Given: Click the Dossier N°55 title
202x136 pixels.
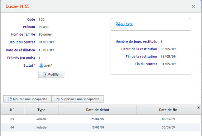Looking at the screenshot, I should click(x=18, y=6).
